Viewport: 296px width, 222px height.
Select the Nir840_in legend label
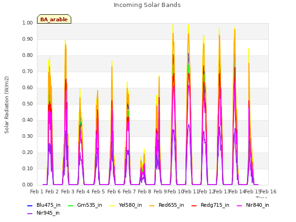[x=258, y=205]
